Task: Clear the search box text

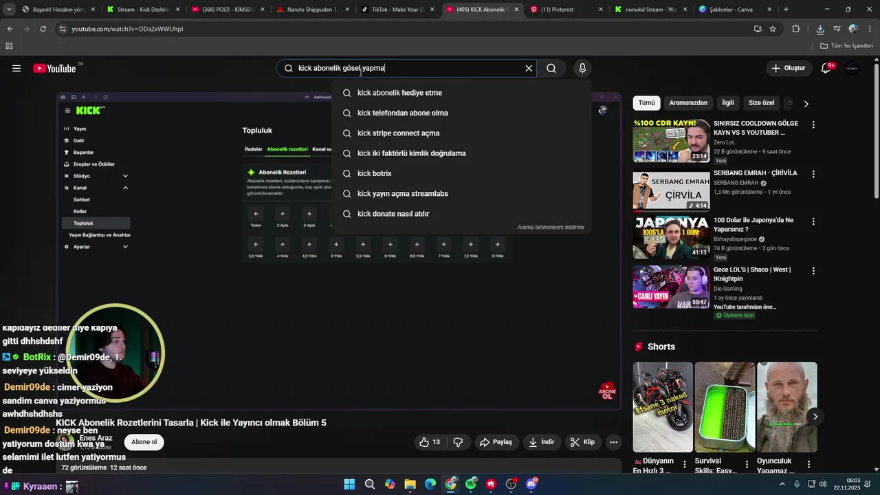Action: 529,68
